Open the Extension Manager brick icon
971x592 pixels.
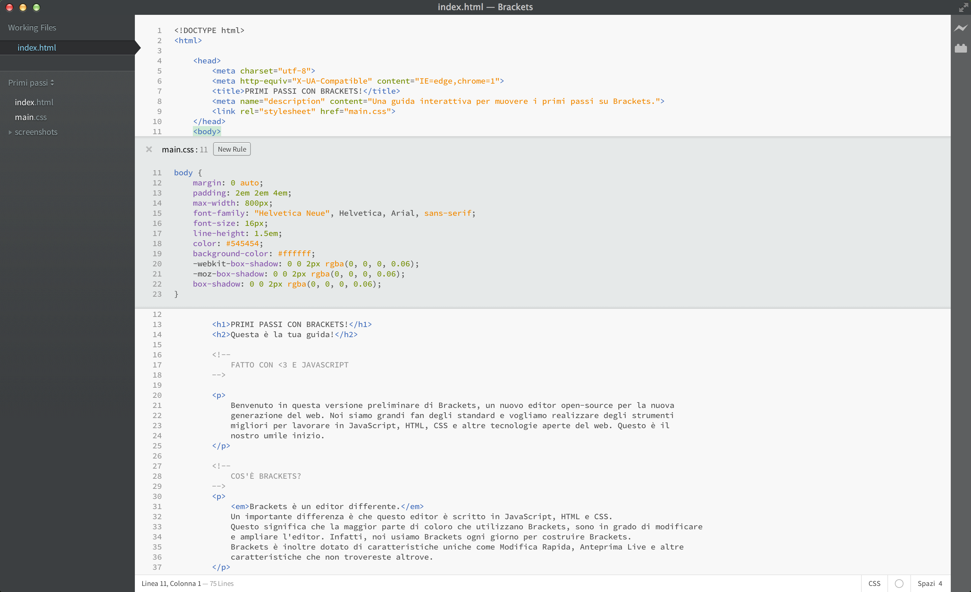[960, 49]
